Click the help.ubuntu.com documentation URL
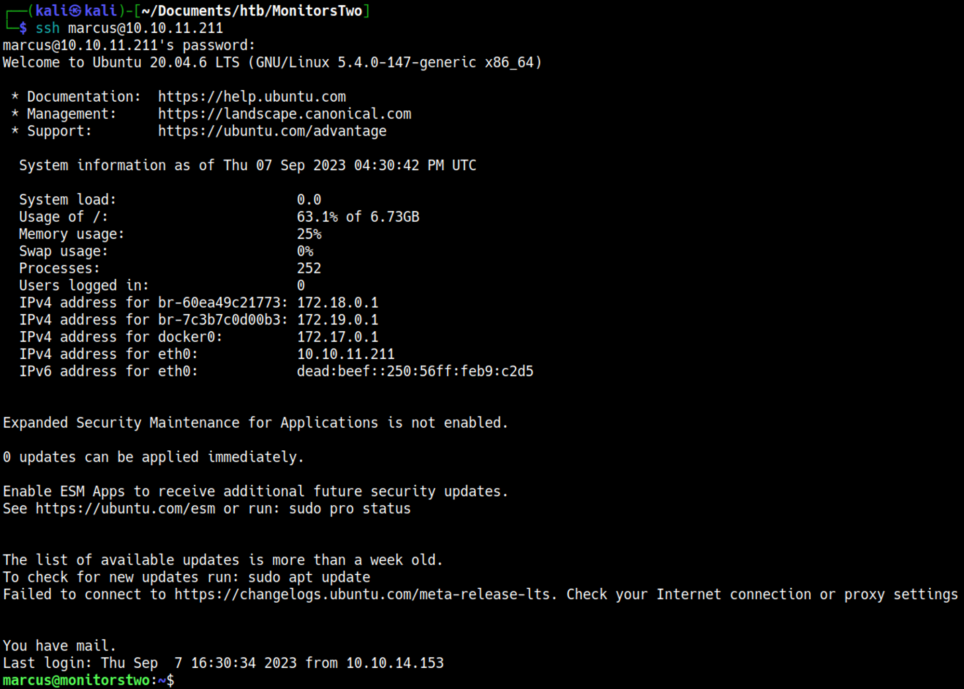This screenshot has height=689, width=964. coord(252,97)
